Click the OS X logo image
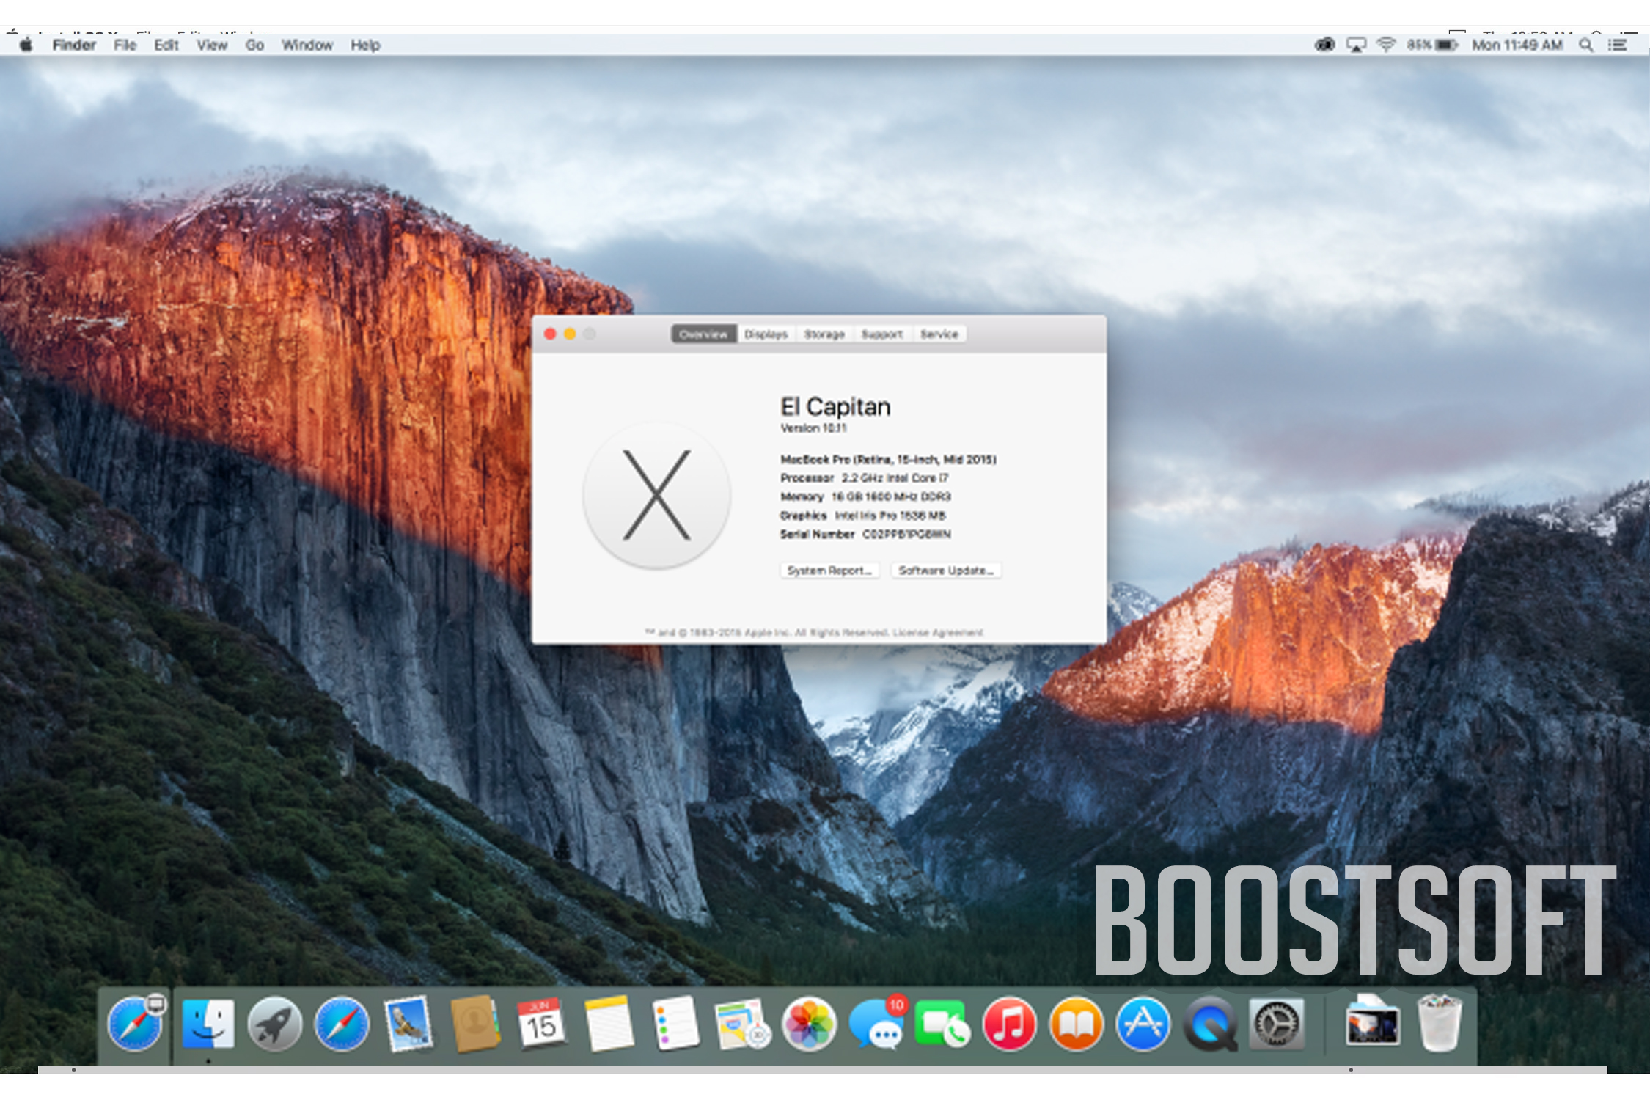Screen dimensions: 1650x1100 click(656, 495)
